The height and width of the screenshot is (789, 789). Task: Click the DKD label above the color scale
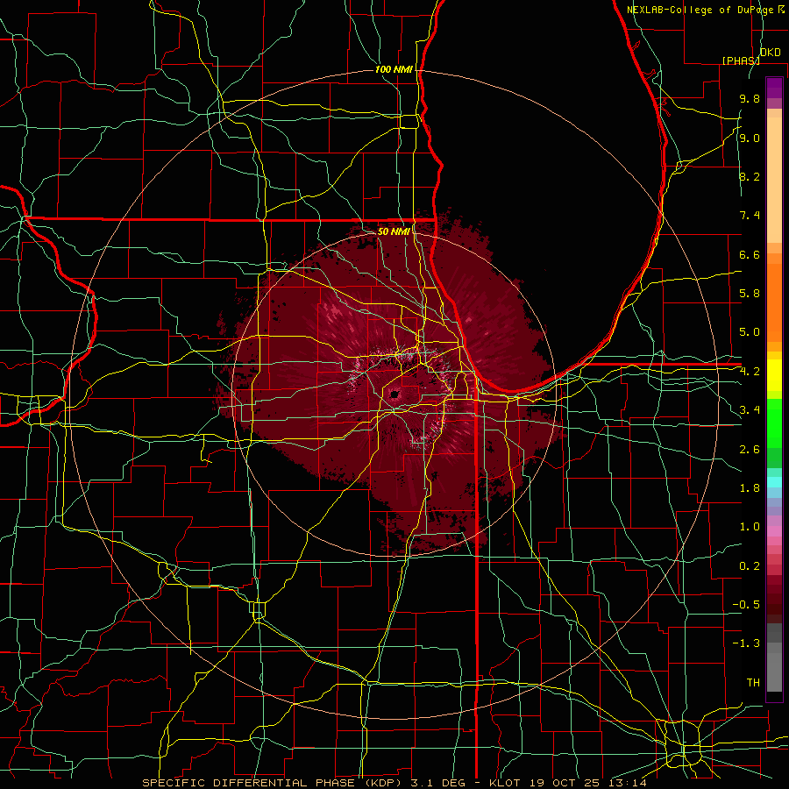pyautogui.click(x=771, y=53)
